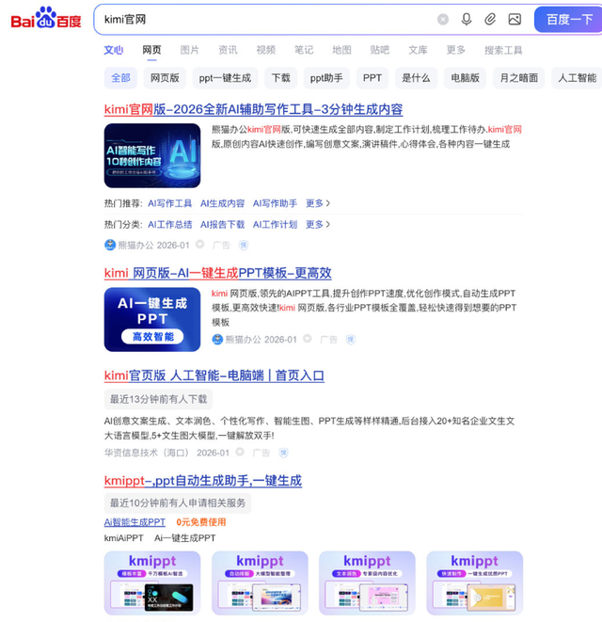
Task: Select the 是什么 filter chip
Action: point(416,78)
